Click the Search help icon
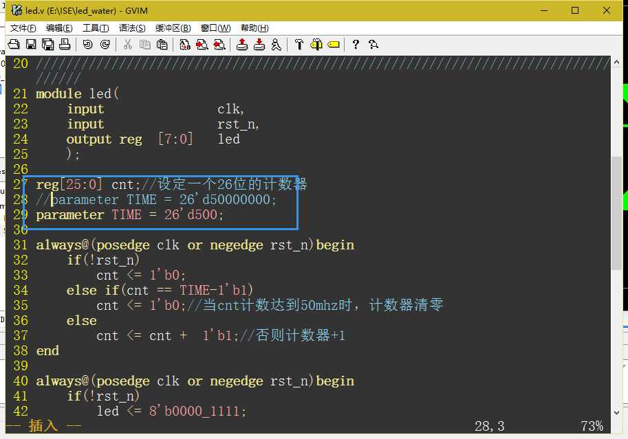This screenshot has height=439, width=628. click(373, 44)
